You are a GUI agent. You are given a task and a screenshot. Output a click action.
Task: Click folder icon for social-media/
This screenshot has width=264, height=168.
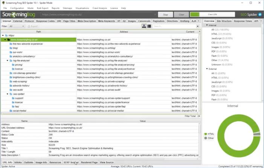point(11,111)
